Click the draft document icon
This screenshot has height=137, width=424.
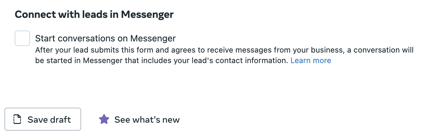click(x=17, y=119)
